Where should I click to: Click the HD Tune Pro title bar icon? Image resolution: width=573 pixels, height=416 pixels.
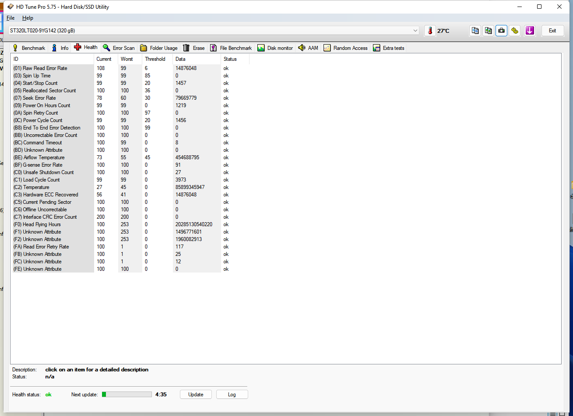pos(10,7)
